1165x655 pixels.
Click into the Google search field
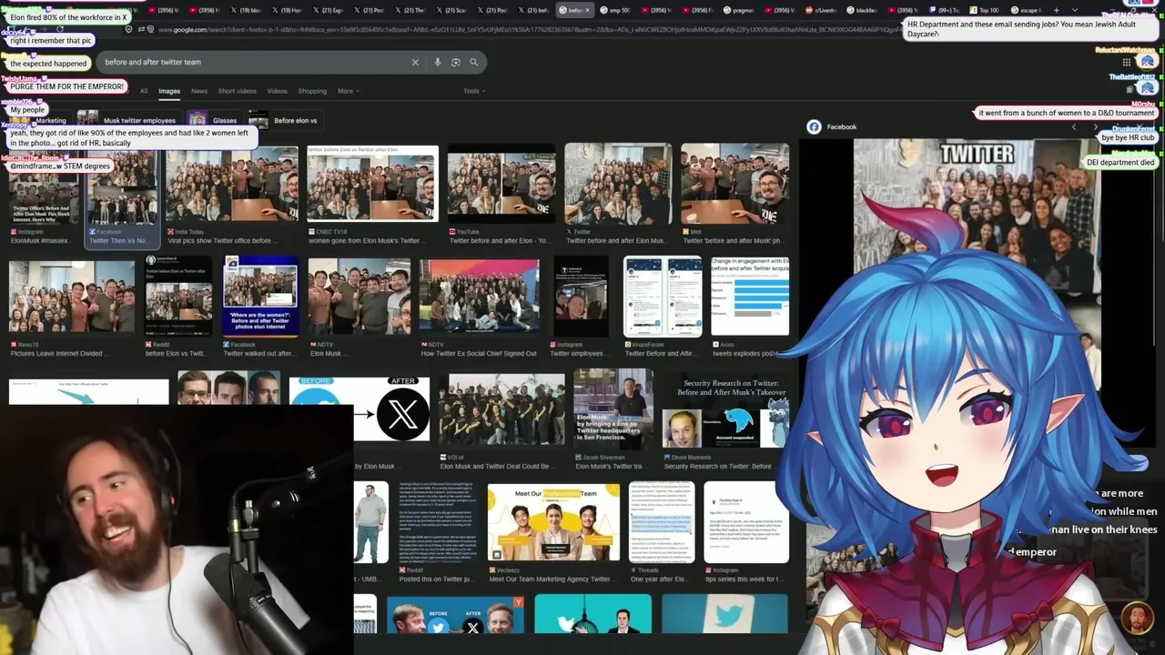click(x=255, y=62)
